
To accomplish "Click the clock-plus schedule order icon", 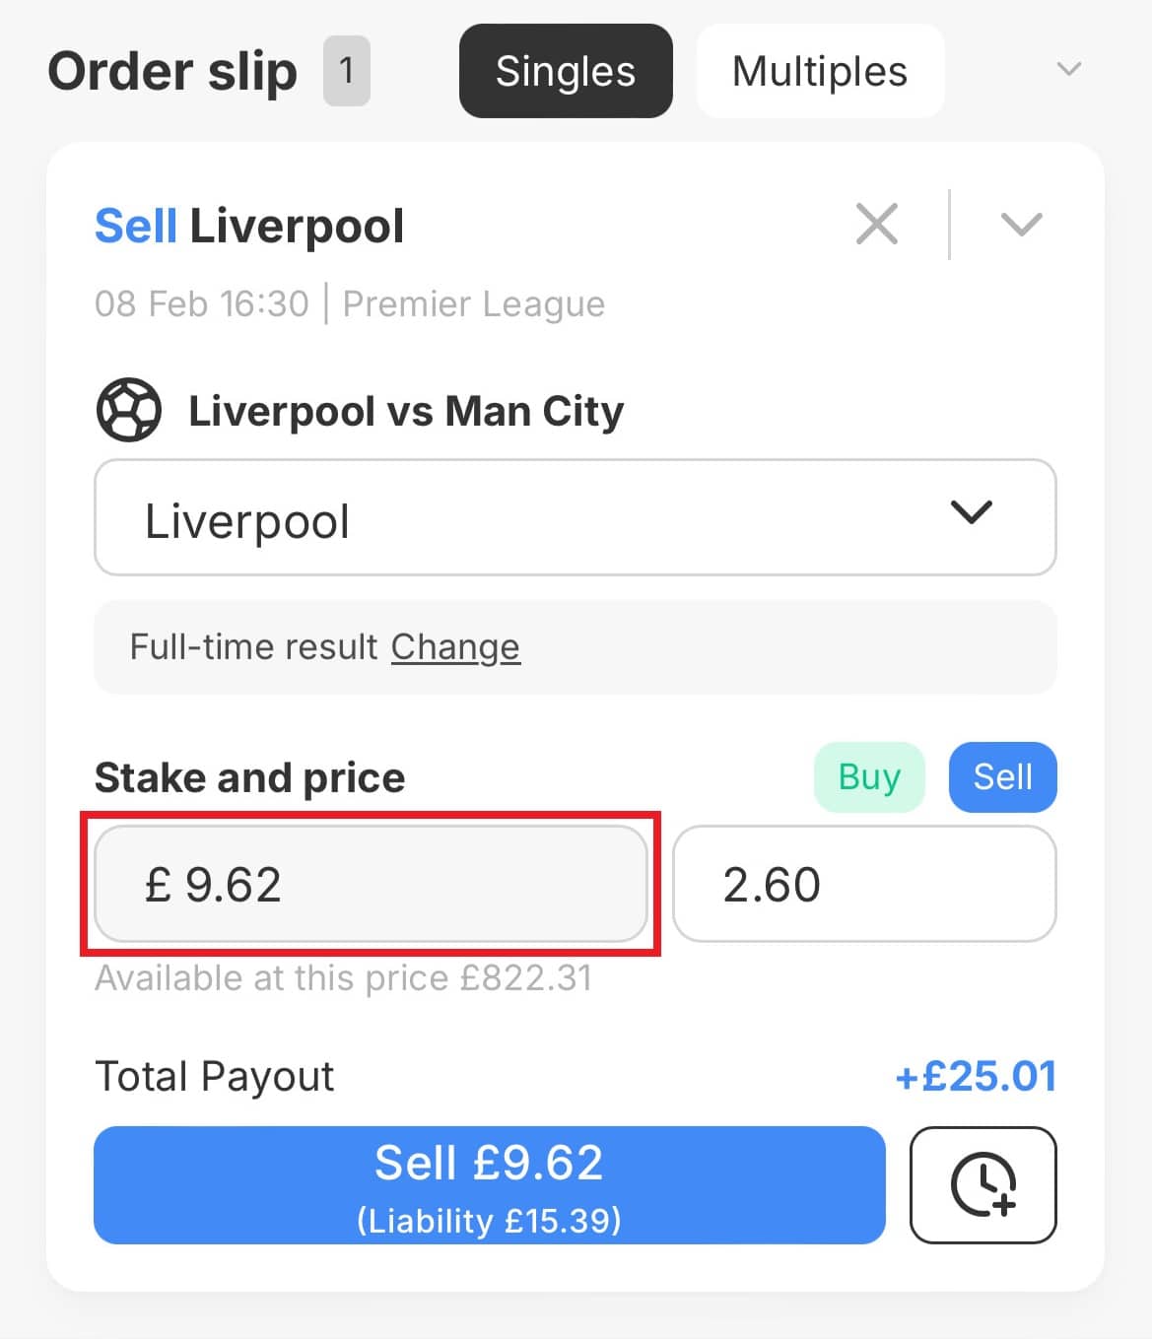I will pyautogui.click(x=983, y=1184).
